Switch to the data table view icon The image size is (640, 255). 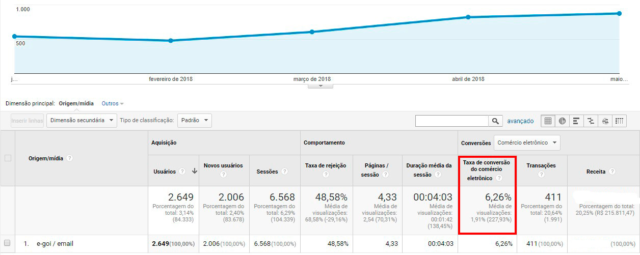548,121
